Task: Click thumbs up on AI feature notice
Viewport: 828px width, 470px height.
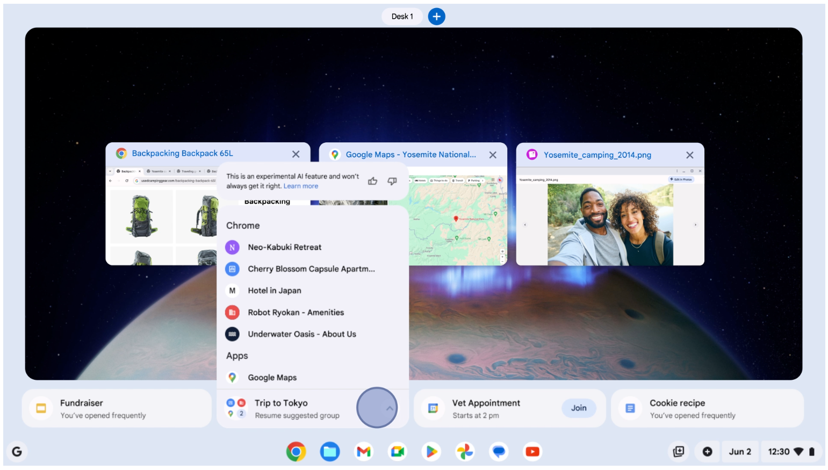Action: point(372,181)
